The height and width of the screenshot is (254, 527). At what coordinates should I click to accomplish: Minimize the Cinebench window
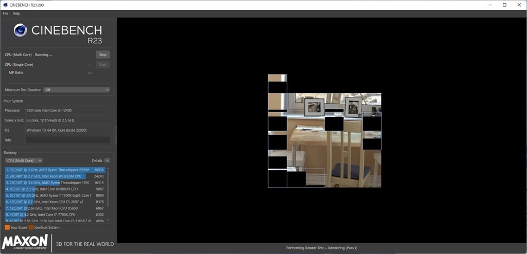click(489, 5)
